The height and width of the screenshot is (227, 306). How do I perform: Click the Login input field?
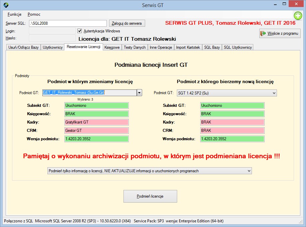tap(52, 31)
